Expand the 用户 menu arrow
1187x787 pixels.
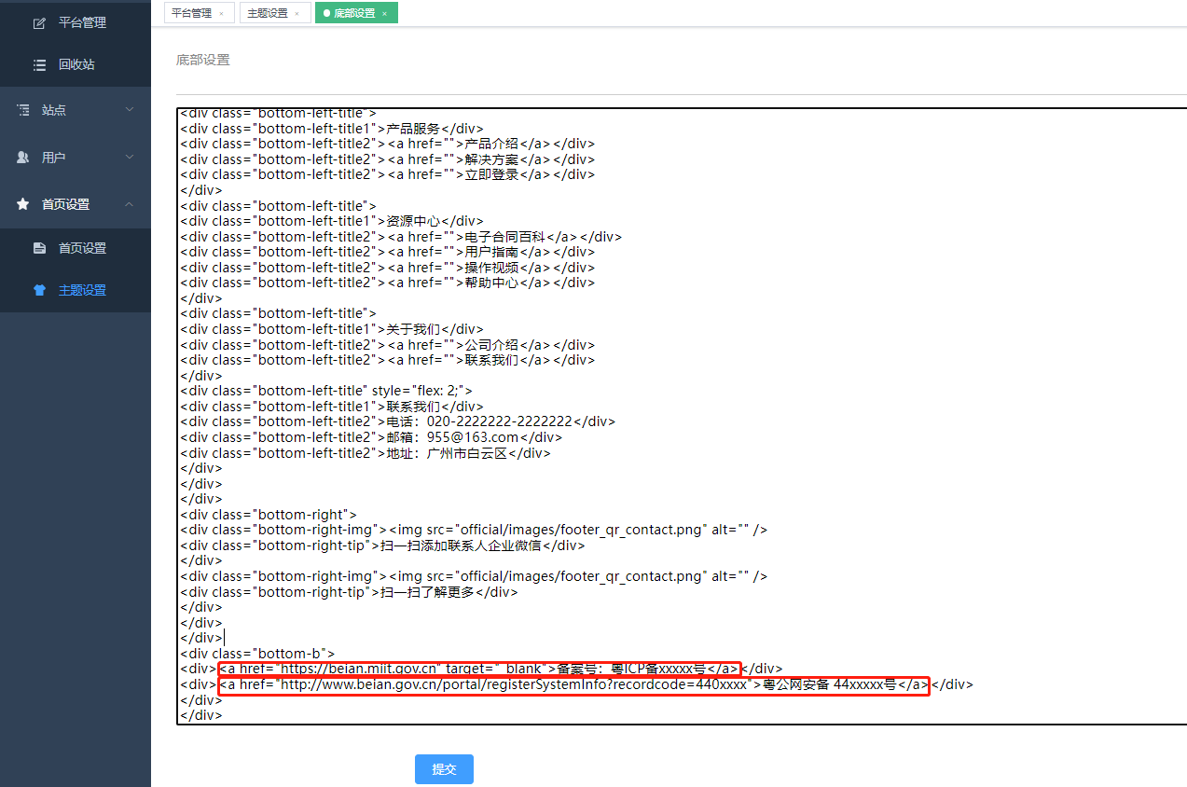tap(130, 158)
